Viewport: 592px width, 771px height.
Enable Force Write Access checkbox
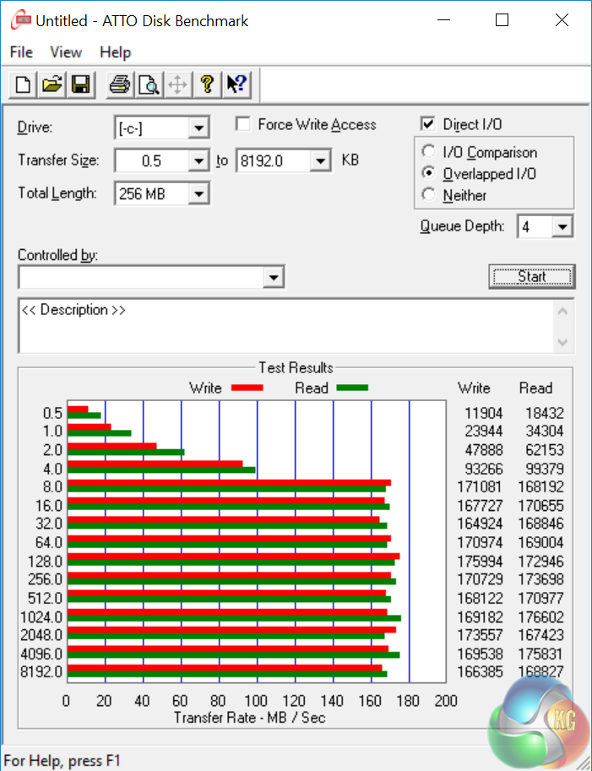(243, 124)
